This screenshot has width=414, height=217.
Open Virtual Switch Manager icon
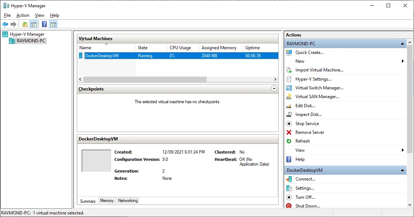pyautogui.click(x=289, y=88)
